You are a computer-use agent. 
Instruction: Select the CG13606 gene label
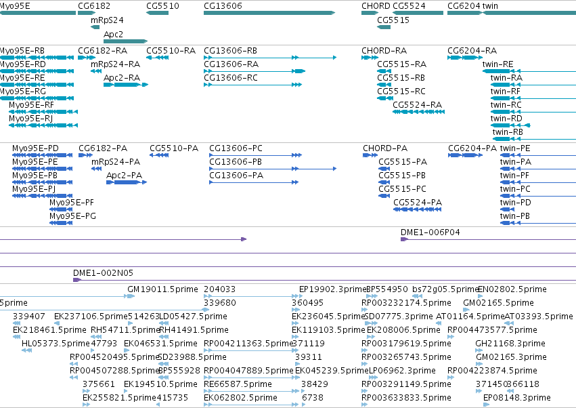coord(223,6)
